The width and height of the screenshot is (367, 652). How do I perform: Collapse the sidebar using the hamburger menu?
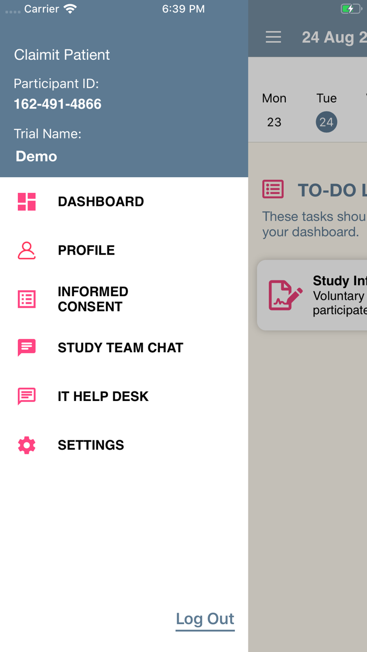tap(273, 37)
